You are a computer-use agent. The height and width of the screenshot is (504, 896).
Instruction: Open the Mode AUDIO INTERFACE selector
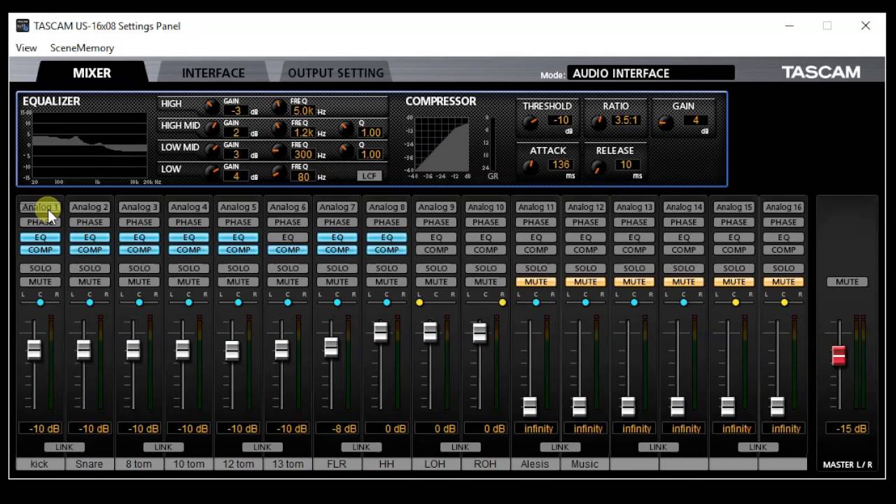[x=650, y=73]
